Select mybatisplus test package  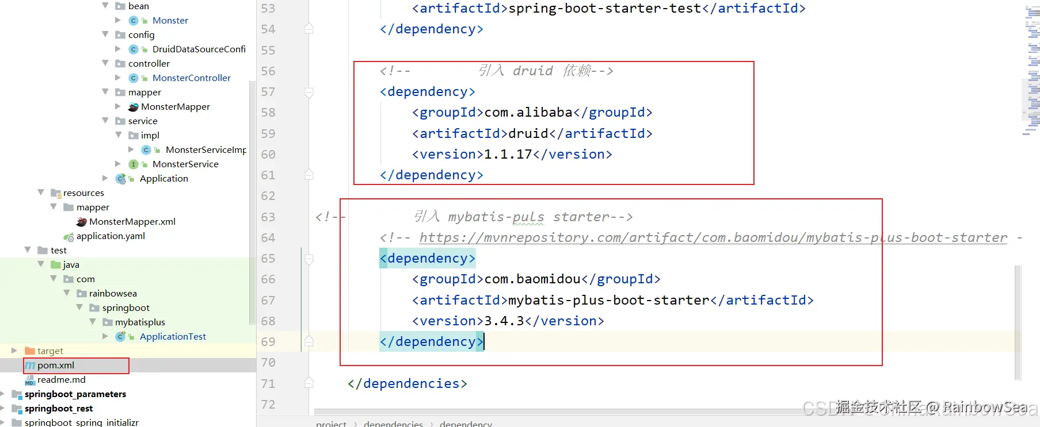click(140, 322)
